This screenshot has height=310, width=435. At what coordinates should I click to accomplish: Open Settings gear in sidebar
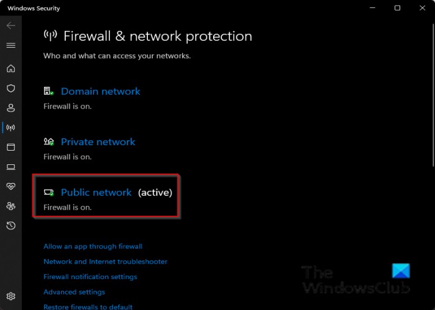11,296
